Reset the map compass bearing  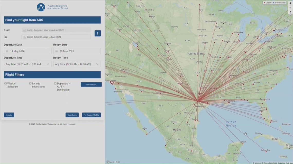(x=290, y=13)
